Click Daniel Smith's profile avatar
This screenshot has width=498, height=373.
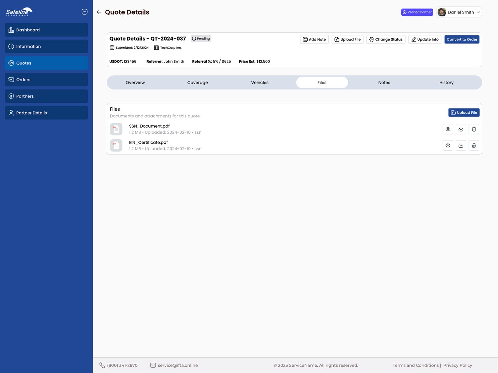tap(442, 12)
